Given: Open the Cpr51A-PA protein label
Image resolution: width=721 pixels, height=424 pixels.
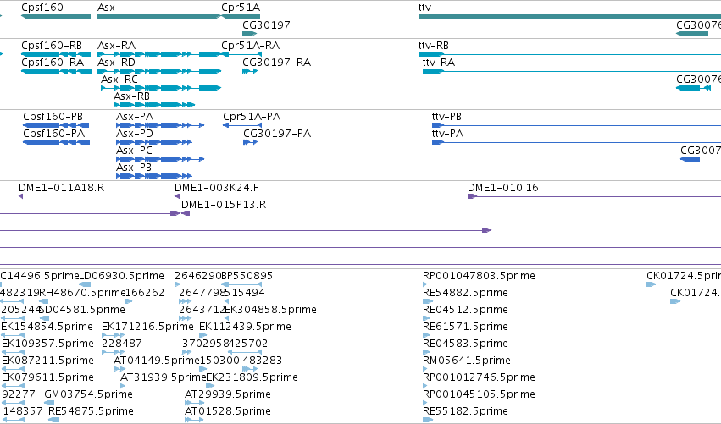Looking at the screenshot, I should pyautogui.click(x=252, y=117).
